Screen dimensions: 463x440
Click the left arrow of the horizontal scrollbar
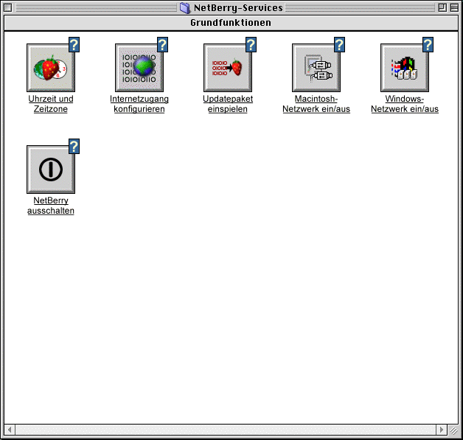pos(10,430)
